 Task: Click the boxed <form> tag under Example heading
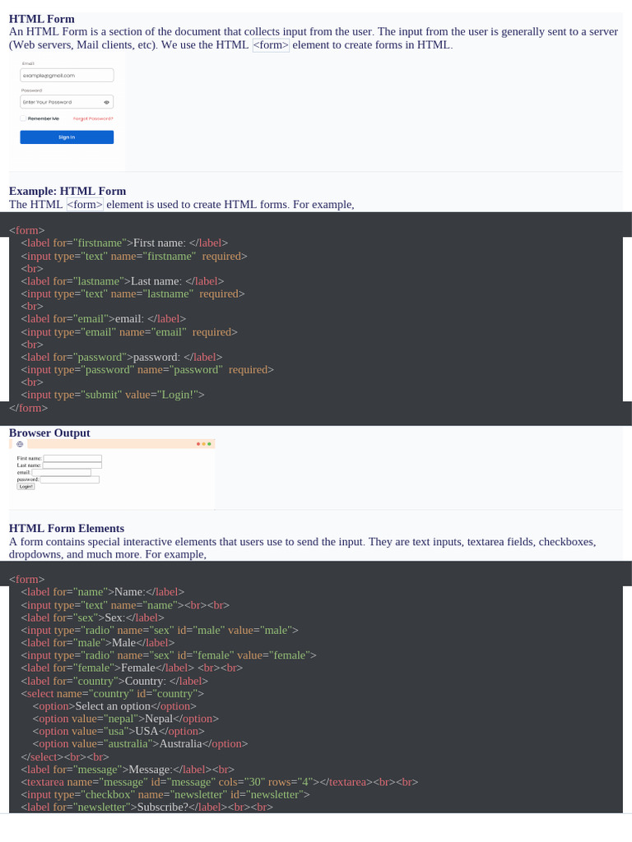85,205
